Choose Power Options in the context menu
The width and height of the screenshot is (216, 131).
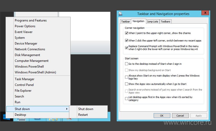click(x=38, y=26)
